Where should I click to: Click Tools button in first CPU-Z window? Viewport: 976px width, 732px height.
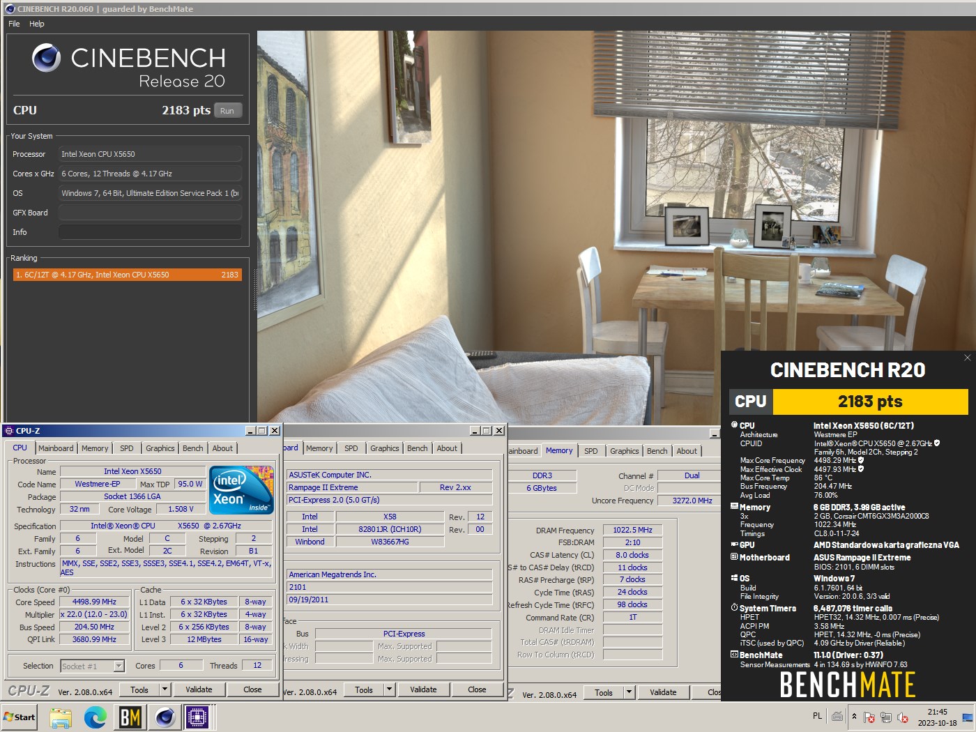(x=139, y=689)
